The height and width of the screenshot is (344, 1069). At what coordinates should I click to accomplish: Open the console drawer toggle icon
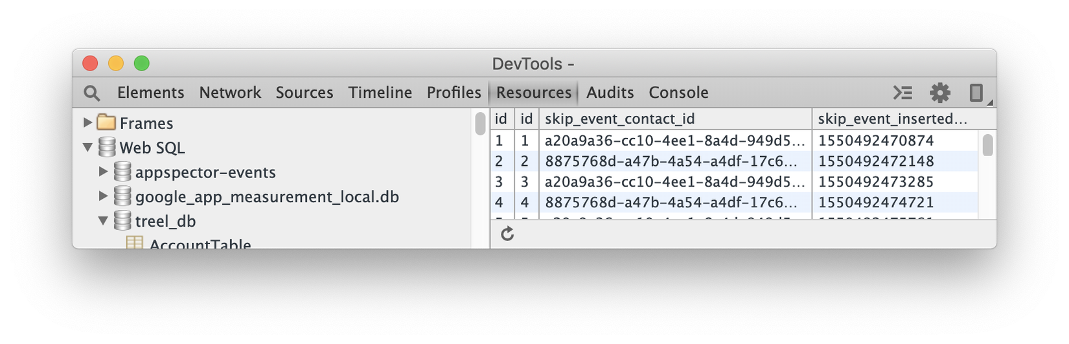pyautogui.click(x=902, y=93)
